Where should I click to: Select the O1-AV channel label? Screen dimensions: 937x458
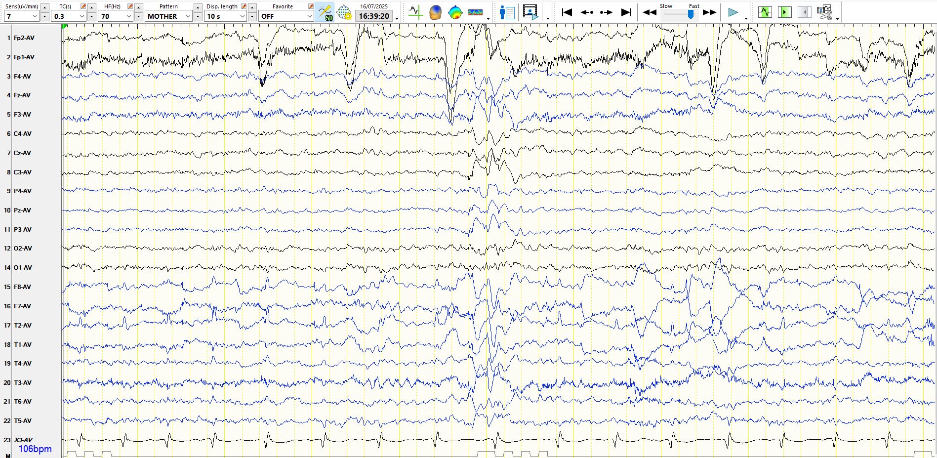click(x=23, y=267)
